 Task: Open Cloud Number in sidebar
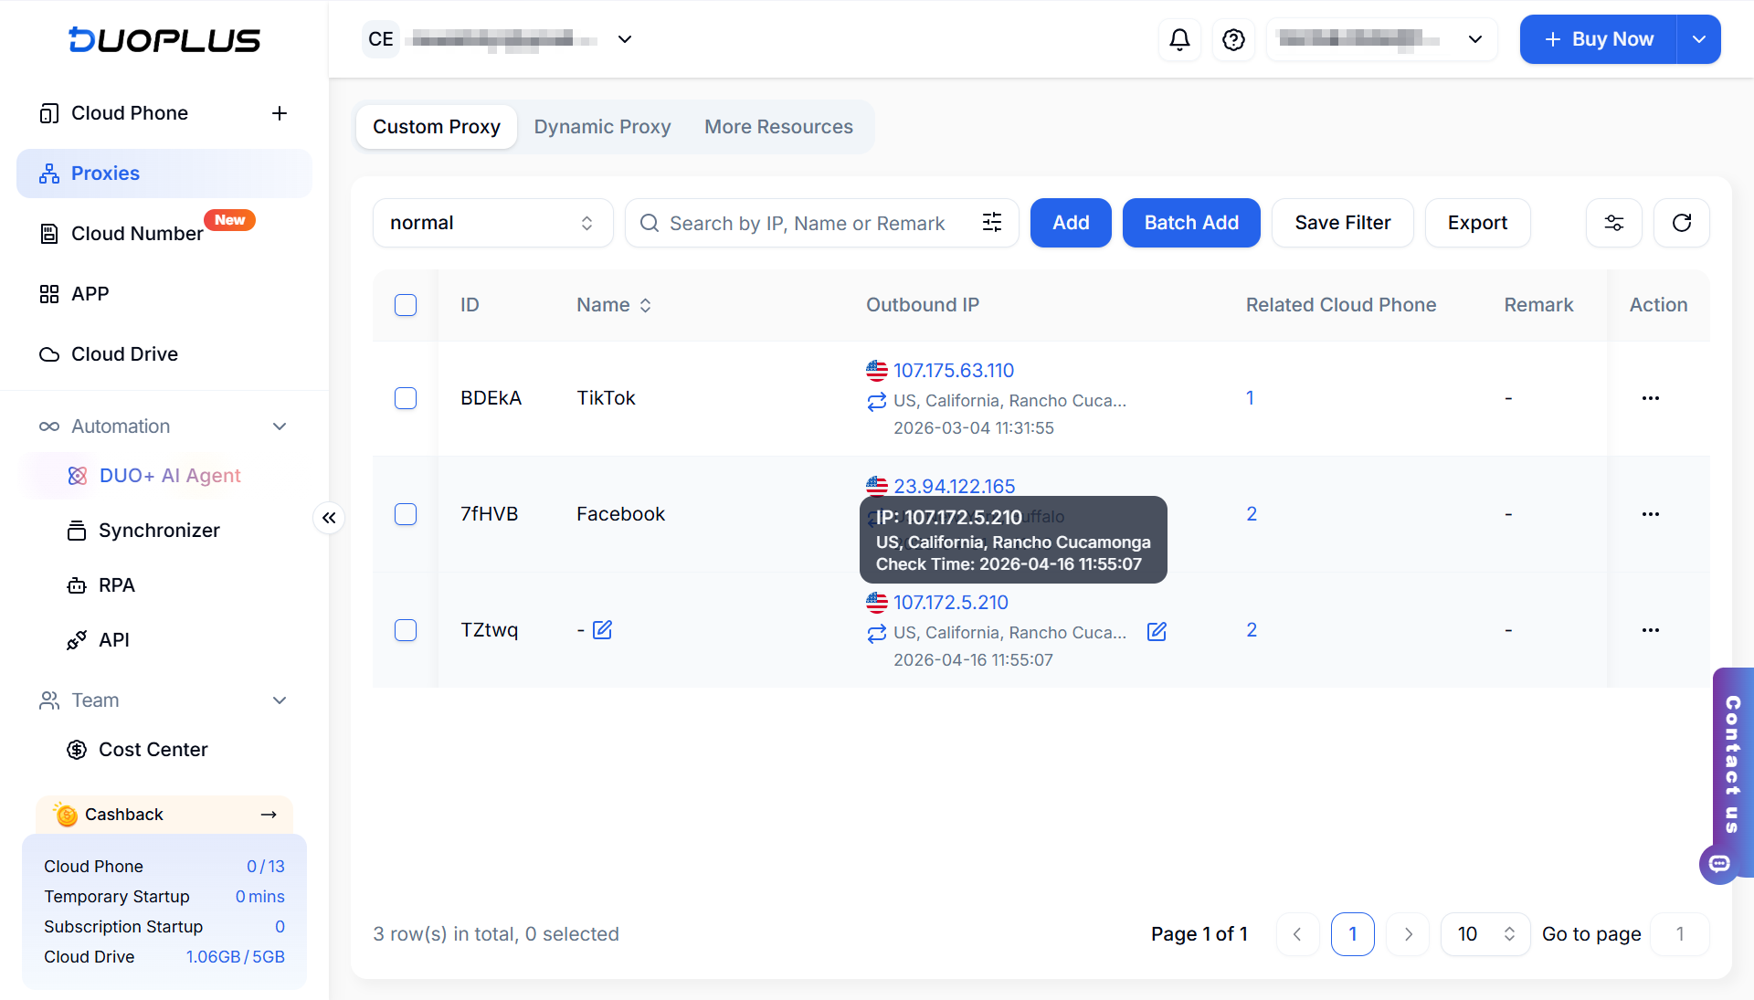click(137, 234)
